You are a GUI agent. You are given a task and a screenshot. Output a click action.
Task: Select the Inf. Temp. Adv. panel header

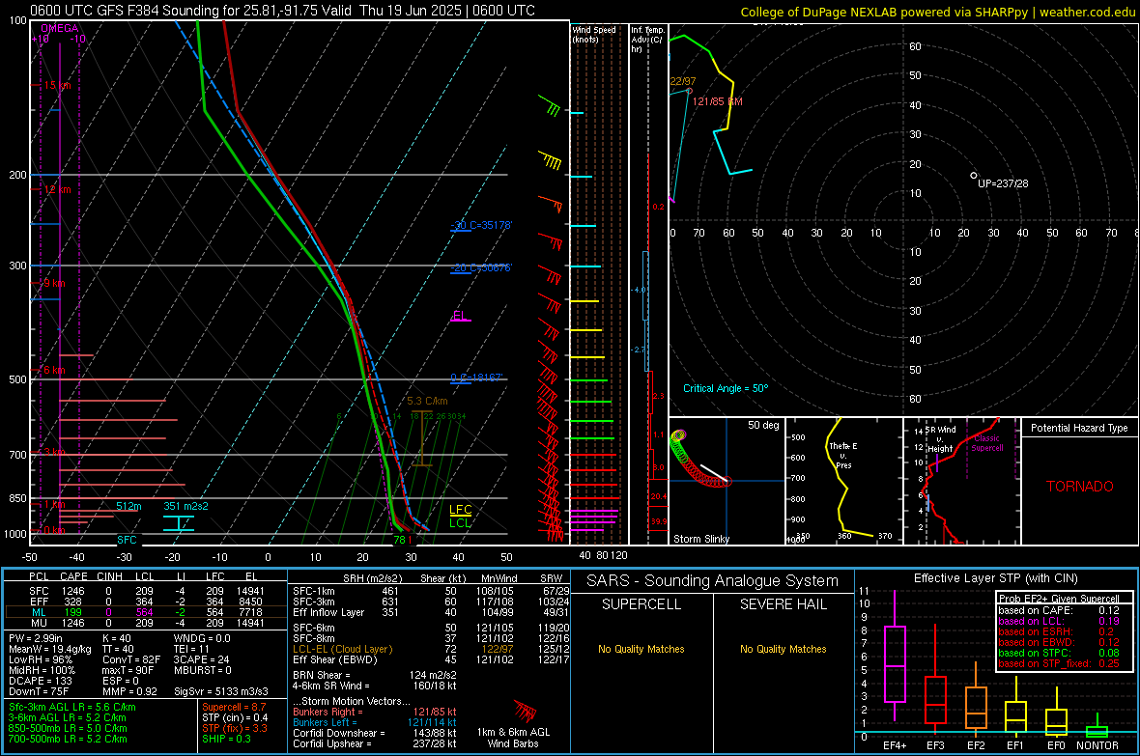click(x=647, y=40)
